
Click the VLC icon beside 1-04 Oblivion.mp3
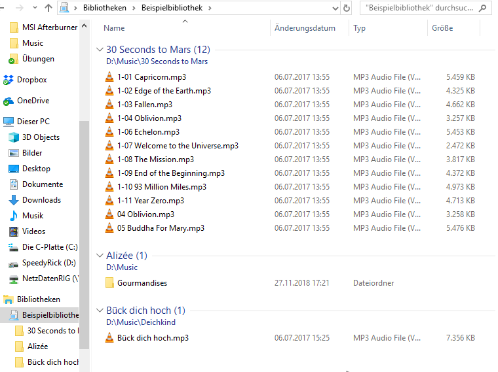109,118
